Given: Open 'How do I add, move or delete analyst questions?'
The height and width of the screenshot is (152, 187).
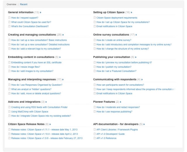Looking at the screenshot, I should tap(36, 94).
